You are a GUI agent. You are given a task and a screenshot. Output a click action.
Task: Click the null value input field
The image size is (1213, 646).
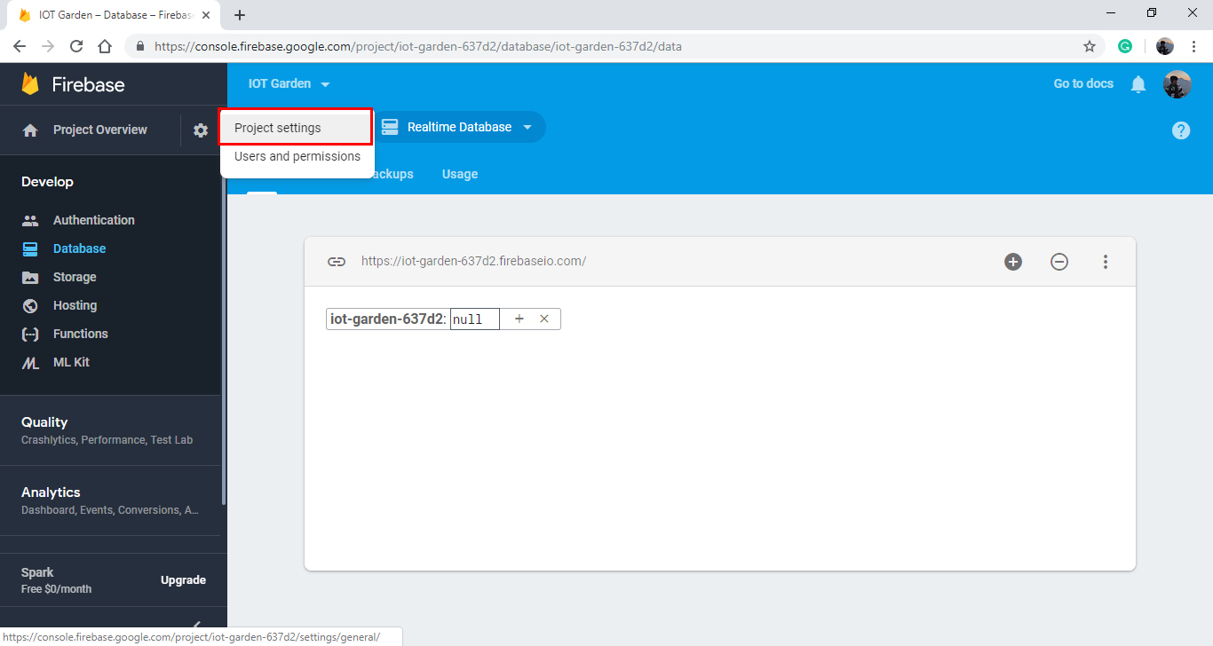473,318
